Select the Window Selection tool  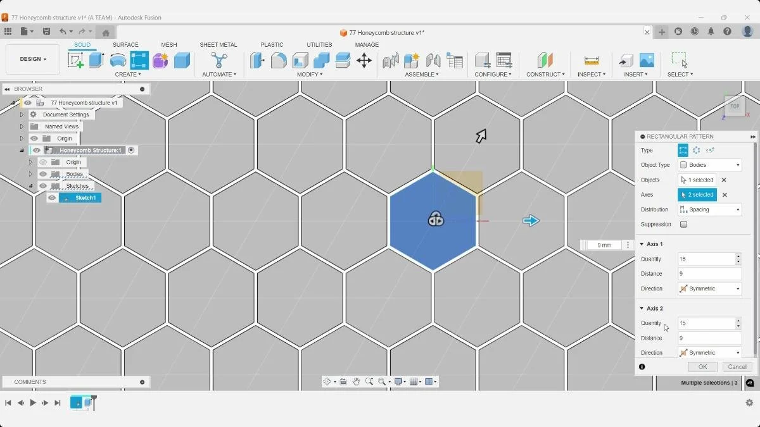680,60
